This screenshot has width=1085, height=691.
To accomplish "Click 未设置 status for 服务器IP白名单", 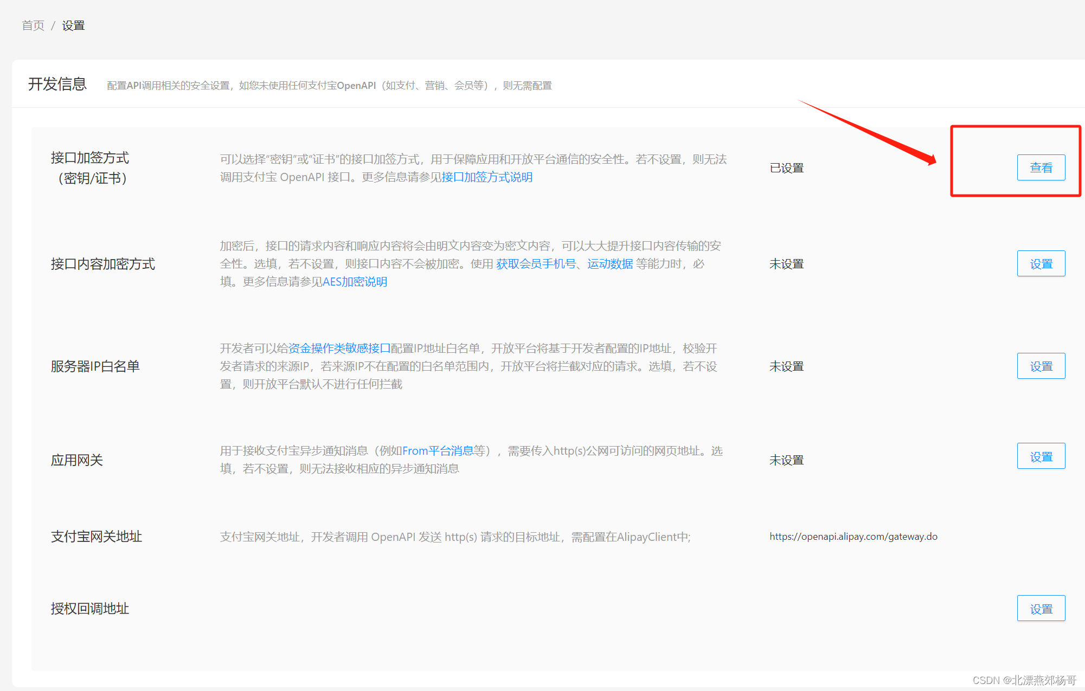I will point(786,366).
